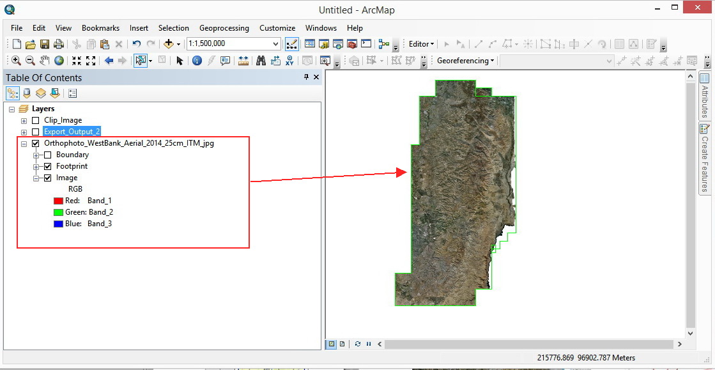Open the Georeferencing dropdown
This screenshot has height=370, width=715.
(x=465, y=60)
